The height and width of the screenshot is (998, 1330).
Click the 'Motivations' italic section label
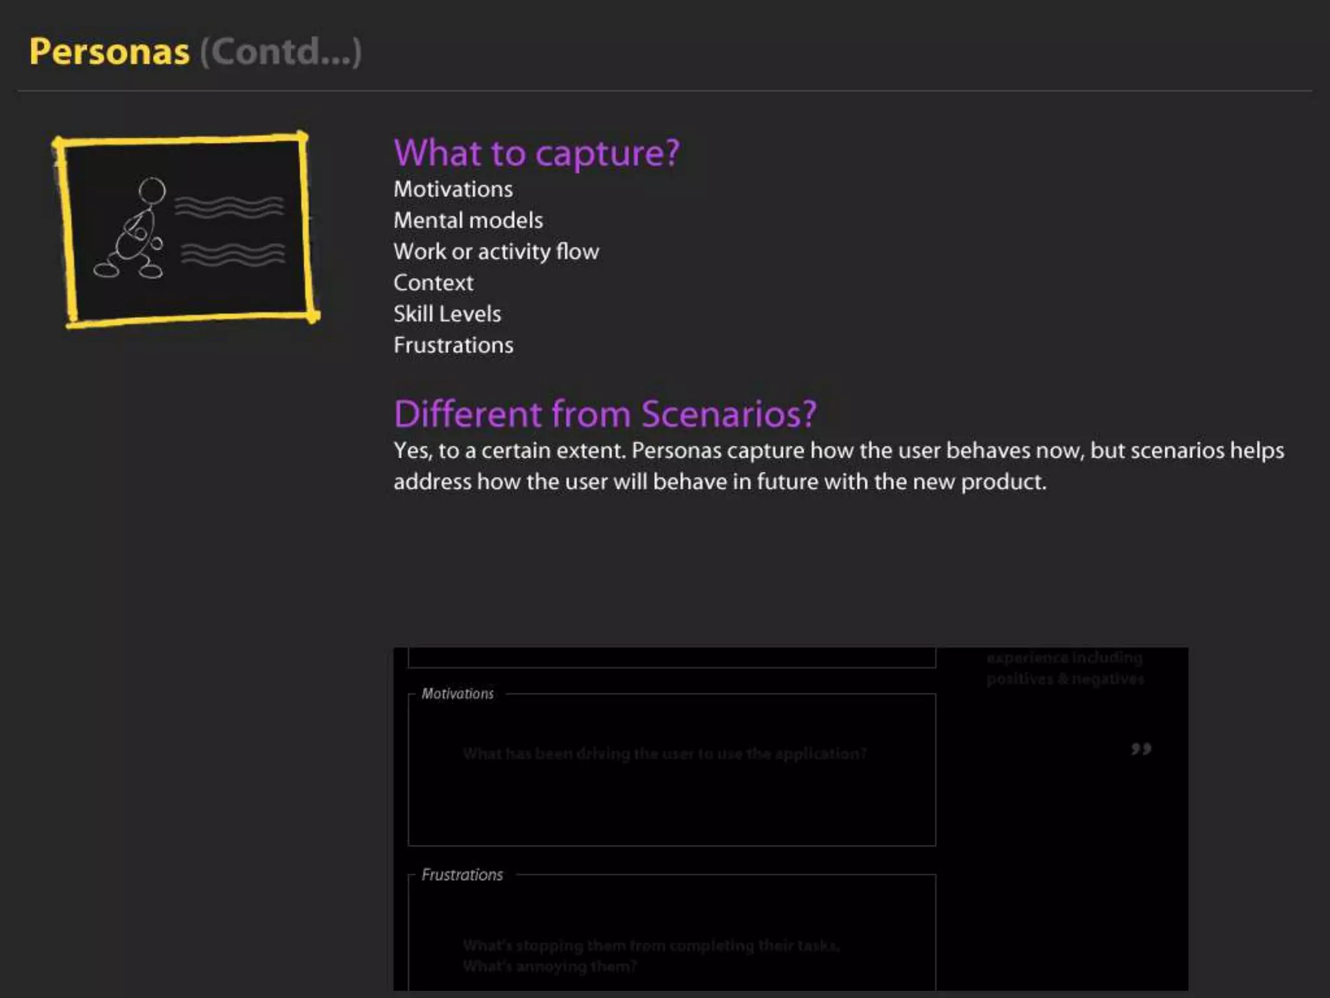[457, 693]
